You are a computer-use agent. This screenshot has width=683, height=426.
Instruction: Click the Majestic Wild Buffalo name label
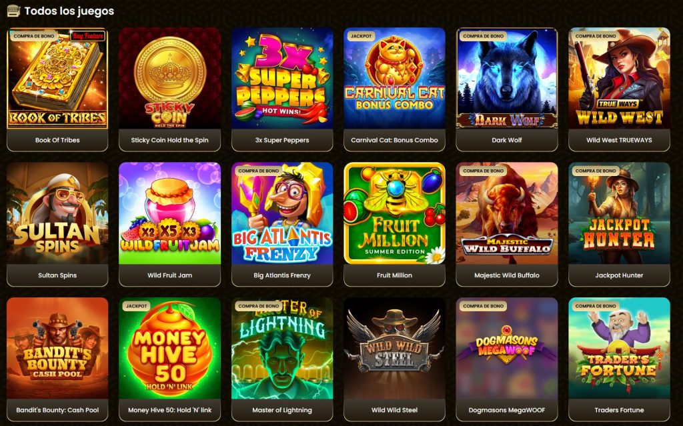coord(507,275)
